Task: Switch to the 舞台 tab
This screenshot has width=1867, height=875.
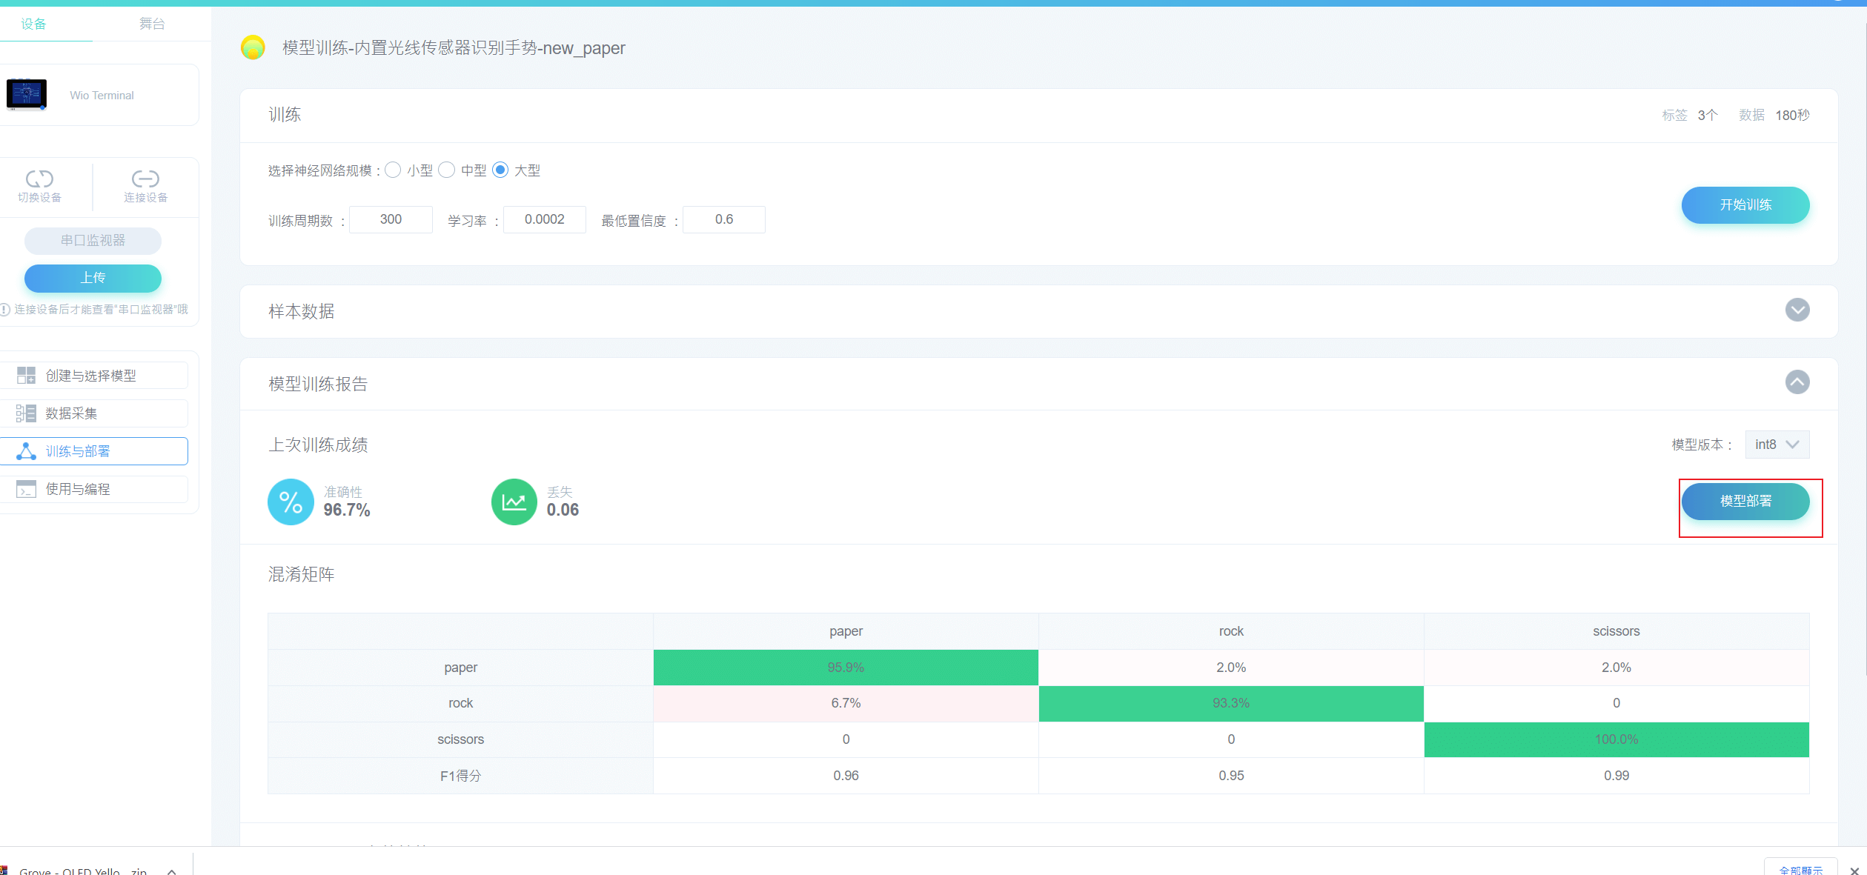Action: 152,24
